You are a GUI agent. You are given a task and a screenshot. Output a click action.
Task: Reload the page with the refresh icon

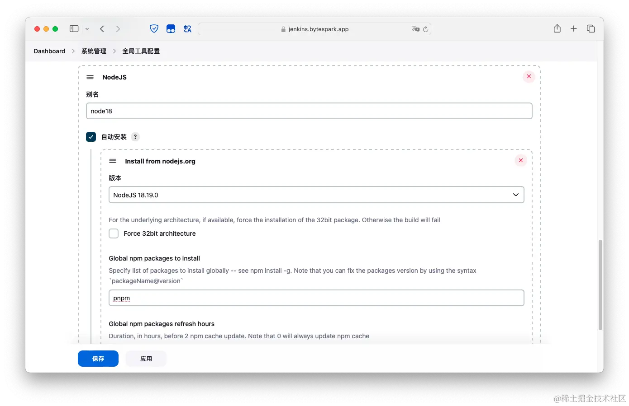point(425,29)
